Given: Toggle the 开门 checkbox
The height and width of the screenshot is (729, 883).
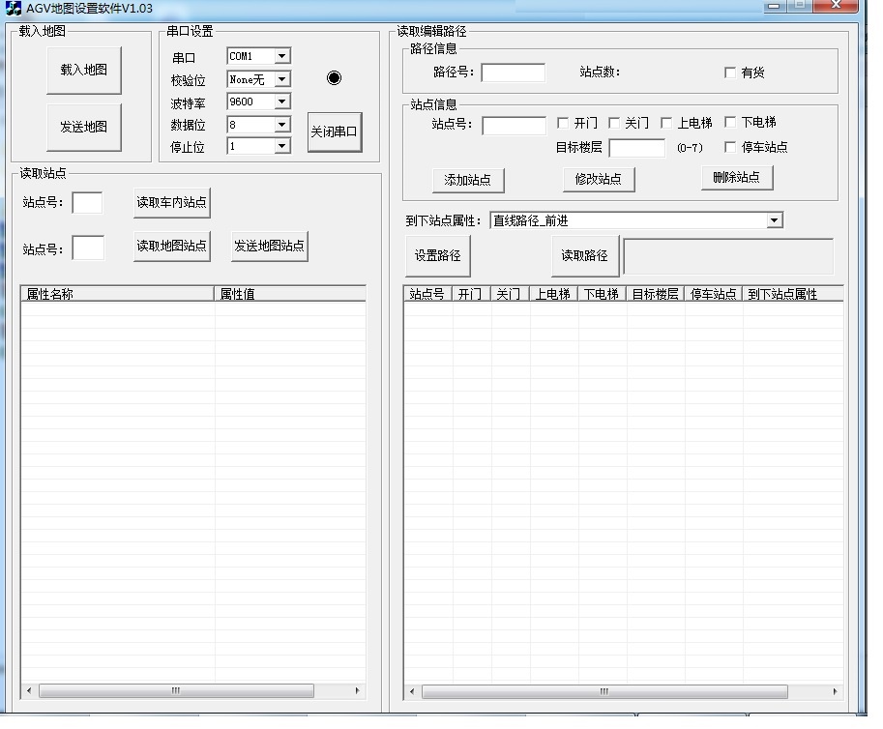Looking at the screenshot, I should 564,123.
